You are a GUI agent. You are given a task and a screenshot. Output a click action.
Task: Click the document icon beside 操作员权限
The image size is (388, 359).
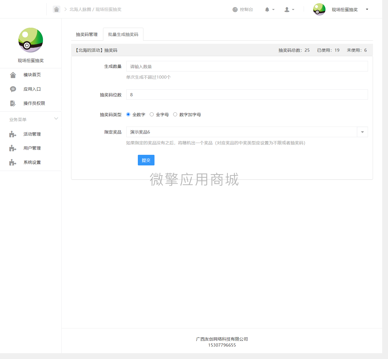tap(13, 103)
